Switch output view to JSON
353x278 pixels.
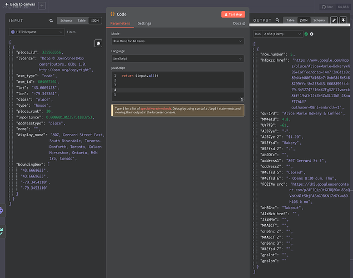304,20
